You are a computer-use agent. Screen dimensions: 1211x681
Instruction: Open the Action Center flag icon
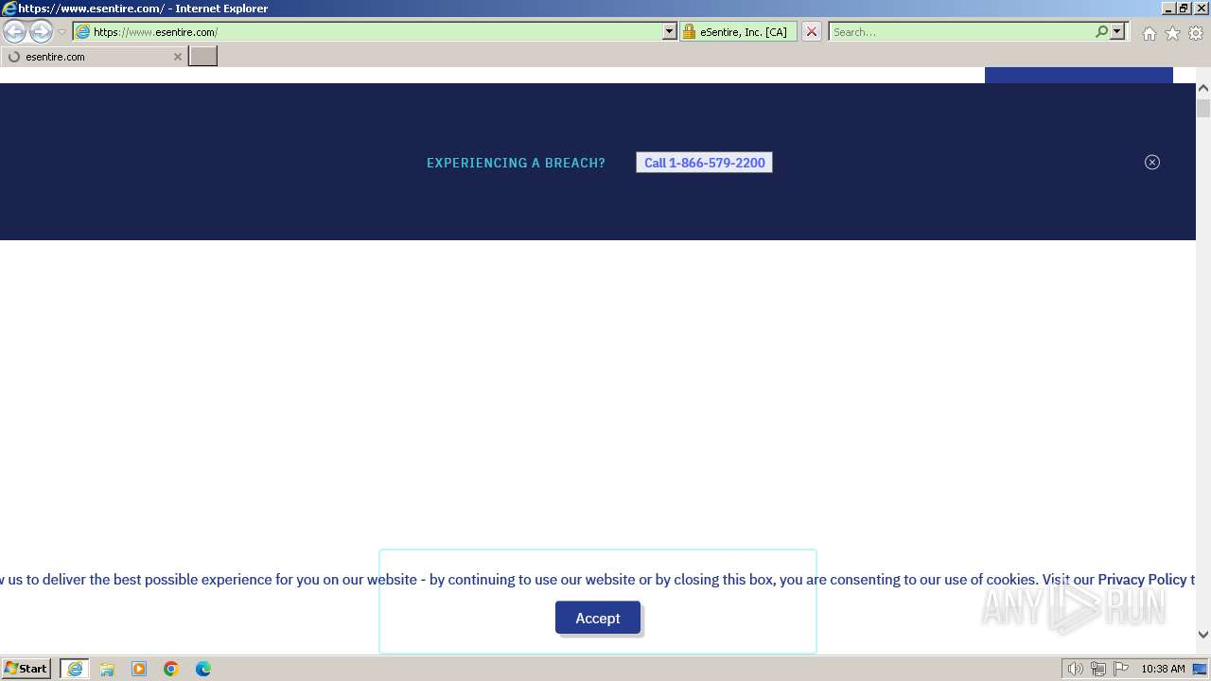coord(1121,669)
